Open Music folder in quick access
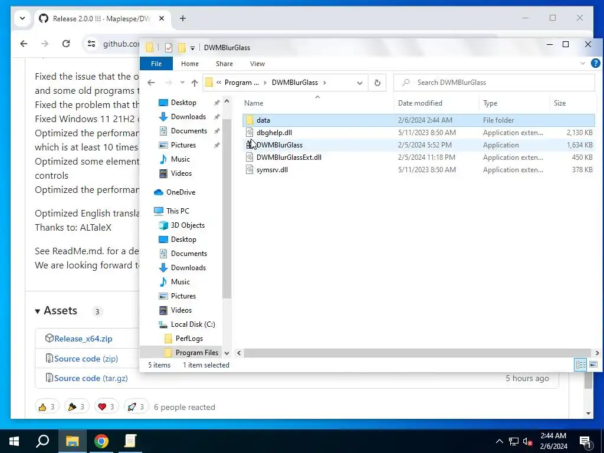The width and height of the screenshot is (604, 453). (180, 159)
